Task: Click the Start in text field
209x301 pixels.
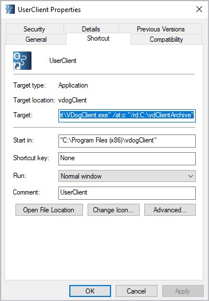Action: pyautogui.click(x=127, y=141)
